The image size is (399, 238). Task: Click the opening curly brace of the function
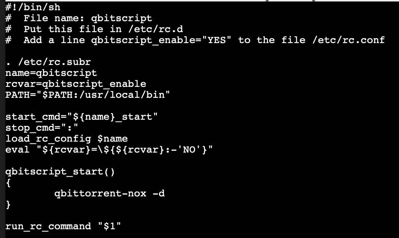pos(8,183)
